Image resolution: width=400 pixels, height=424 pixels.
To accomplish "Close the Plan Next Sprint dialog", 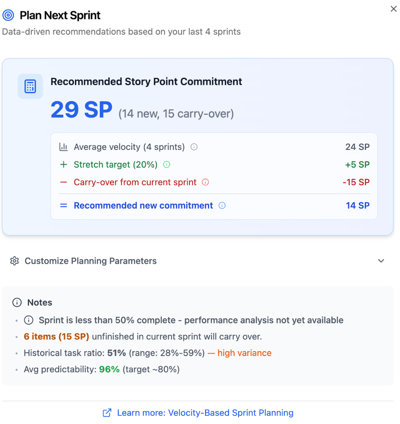I will click(x=393, y=9).
